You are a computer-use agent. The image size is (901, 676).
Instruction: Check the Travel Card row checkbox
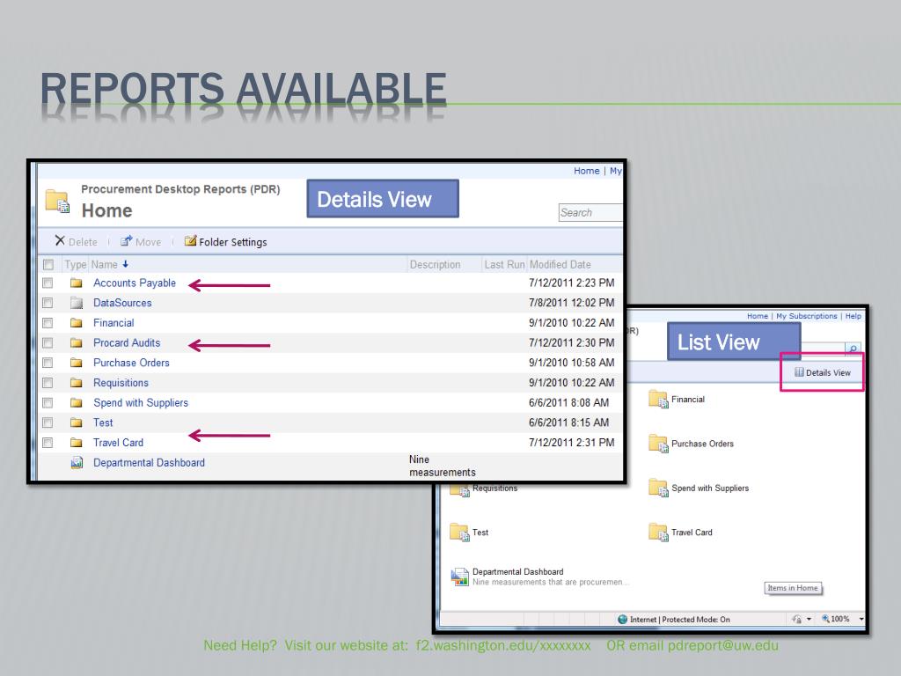48,443
